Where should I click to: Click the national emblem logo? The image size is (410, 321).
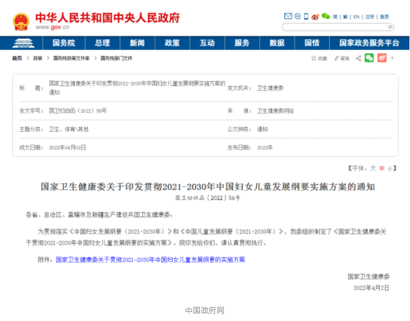coord(21,22)
